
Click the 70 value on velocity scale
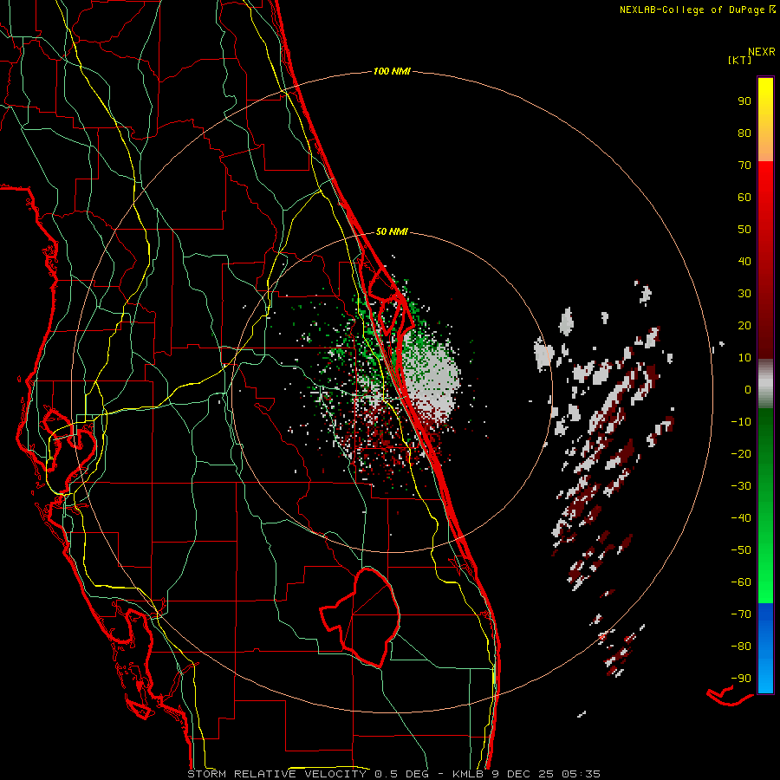pos(744,166)
